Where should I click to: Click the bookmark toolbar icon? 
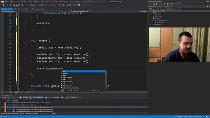coord(79,5)
